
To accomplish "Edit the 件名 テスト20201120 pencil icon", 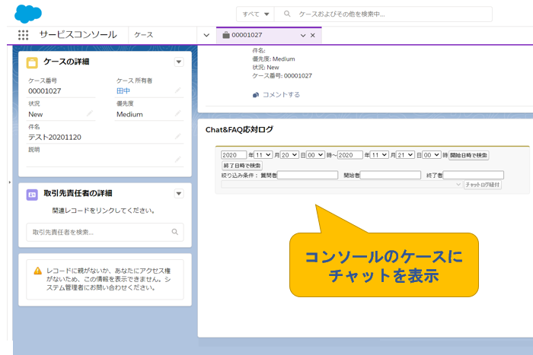I will point(177,136).
